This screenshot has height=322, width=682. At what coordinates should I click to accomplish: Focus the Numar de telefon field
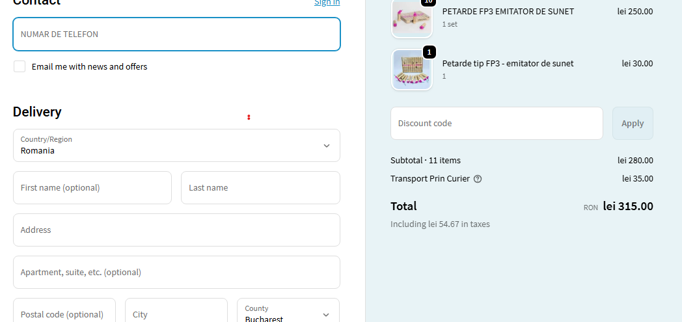[x=176, y=34]
